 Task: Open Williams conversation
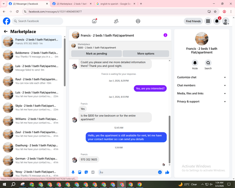point(31,121)
